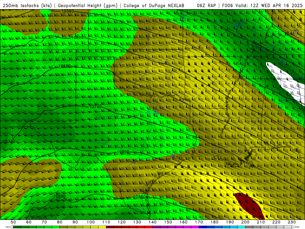Click the 'College of DuPage NEXLAB' label
This screenshot has height=229, width=305.
coord(154,6)
